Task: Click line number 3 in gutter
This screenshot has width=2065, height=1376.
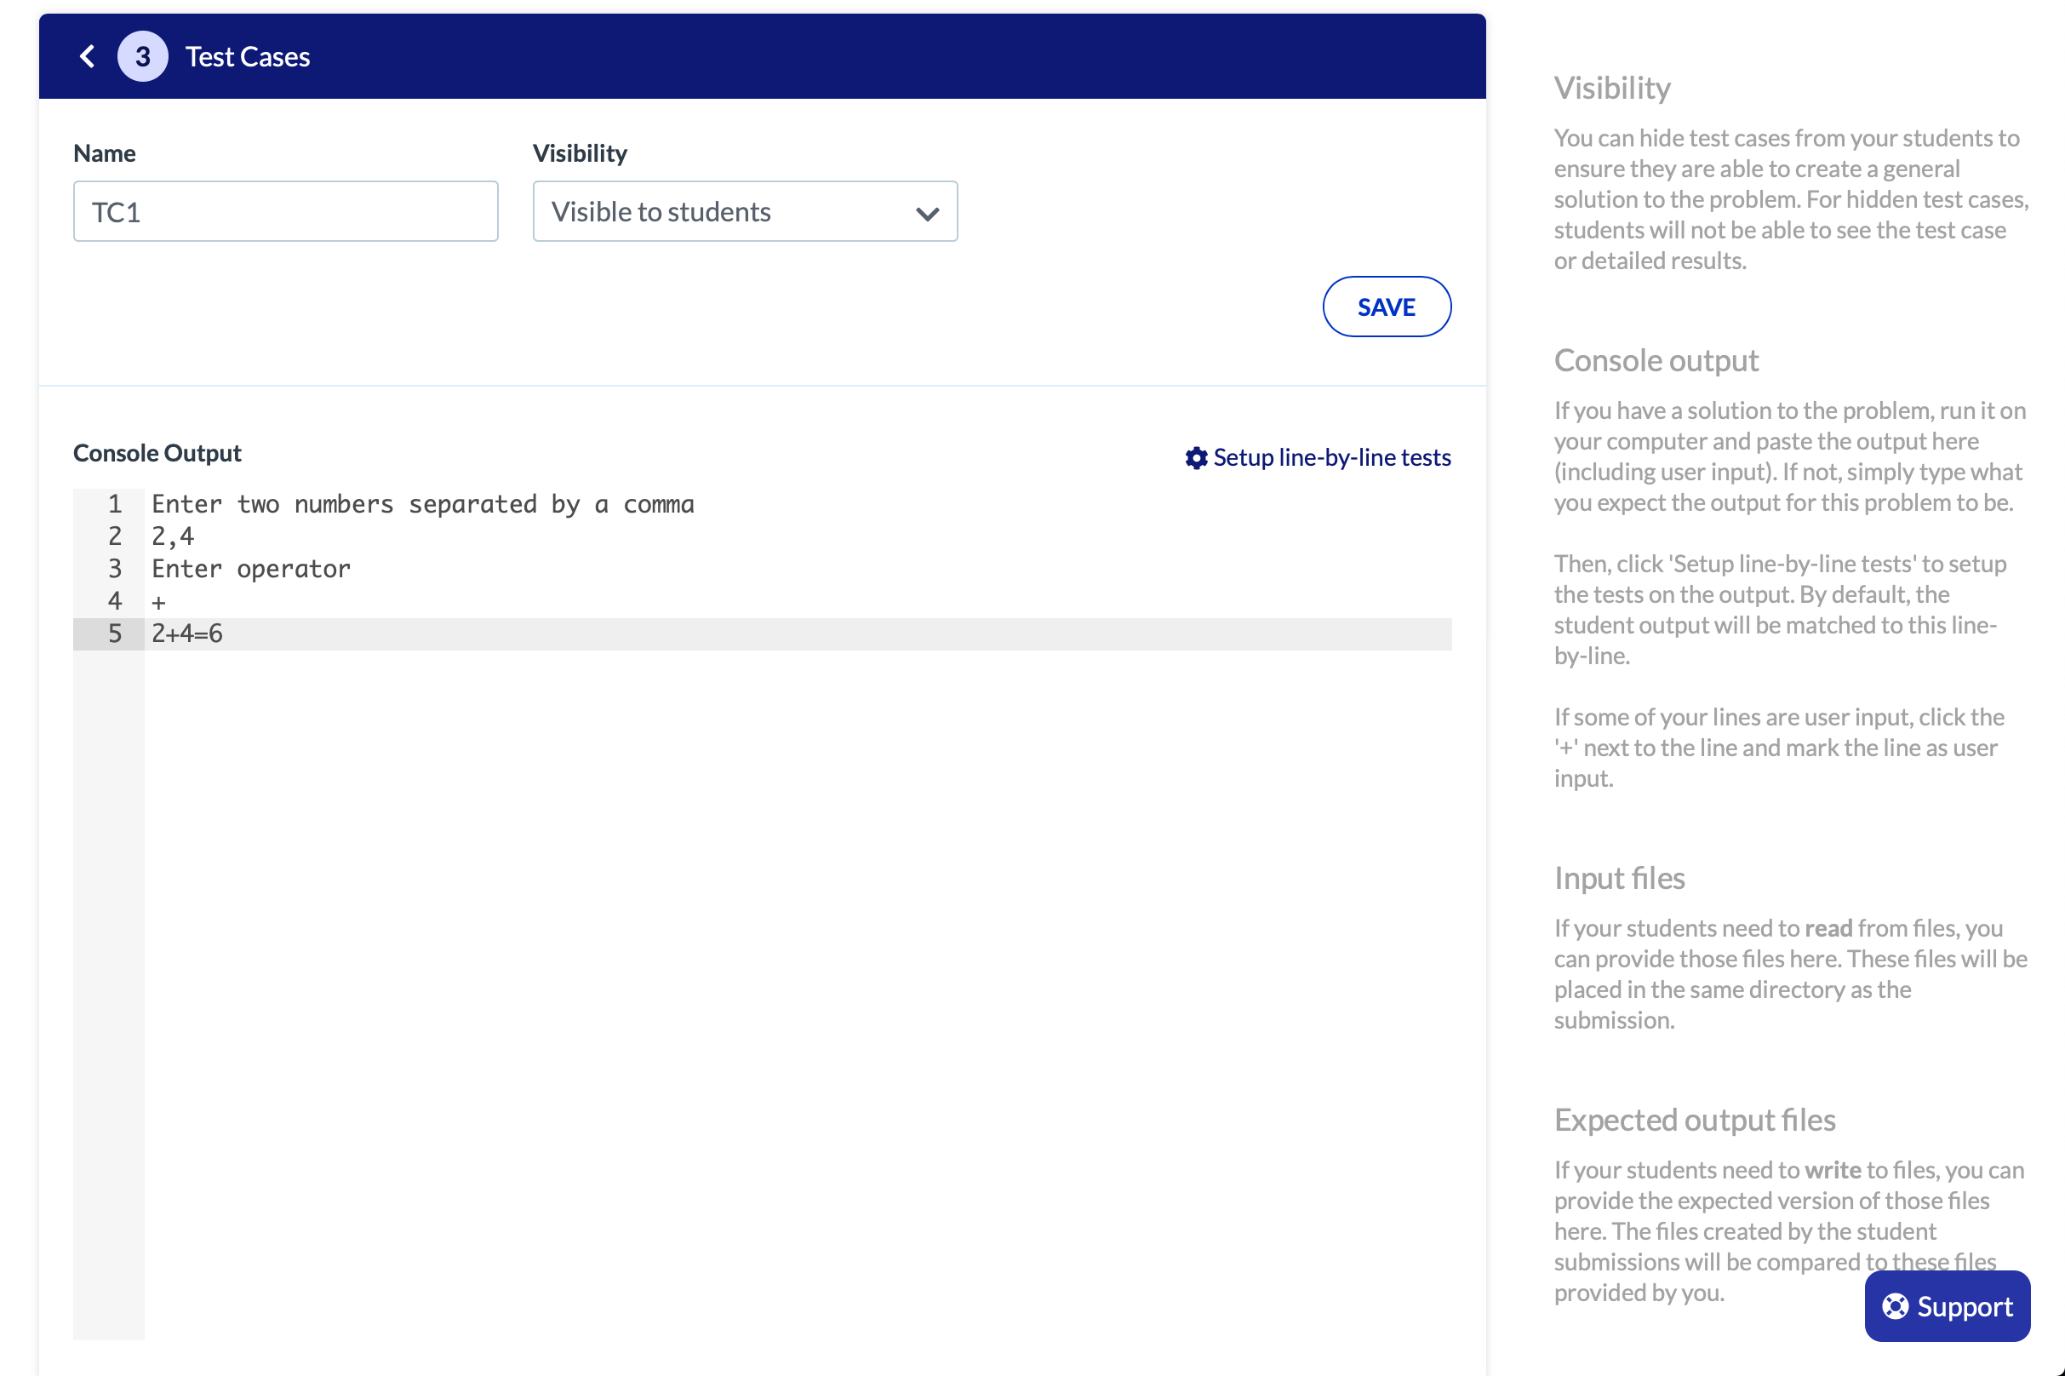Action: [115, 569]
